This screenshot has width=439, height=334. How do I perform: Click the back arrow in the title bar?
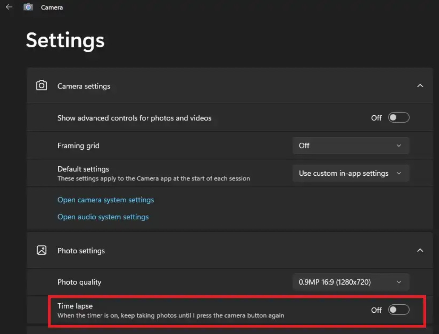click(x=9, y=7)
